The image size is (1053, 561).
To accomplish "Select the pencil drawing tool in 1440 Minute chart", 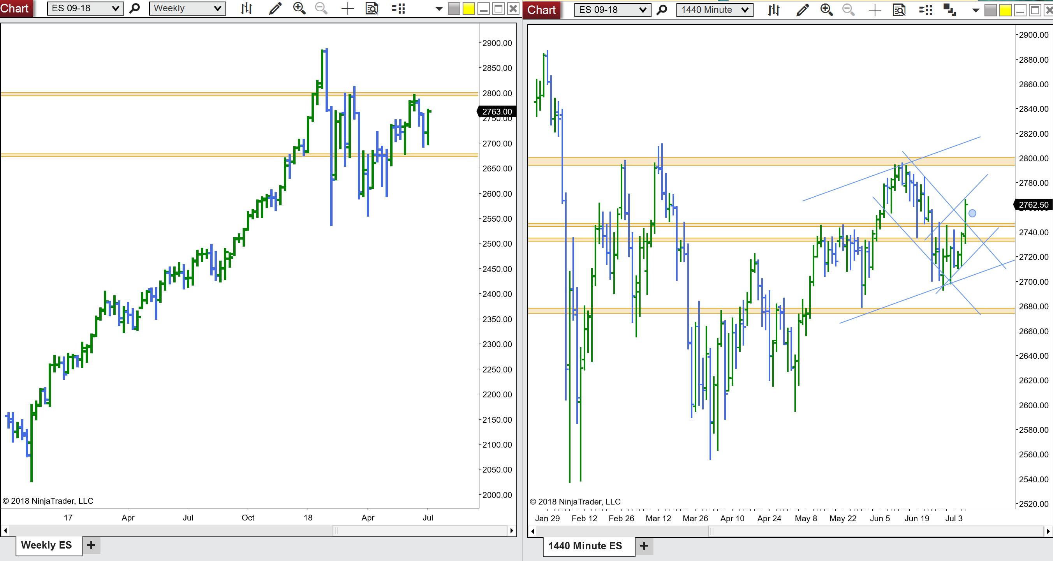I will (x=803, y=10).
